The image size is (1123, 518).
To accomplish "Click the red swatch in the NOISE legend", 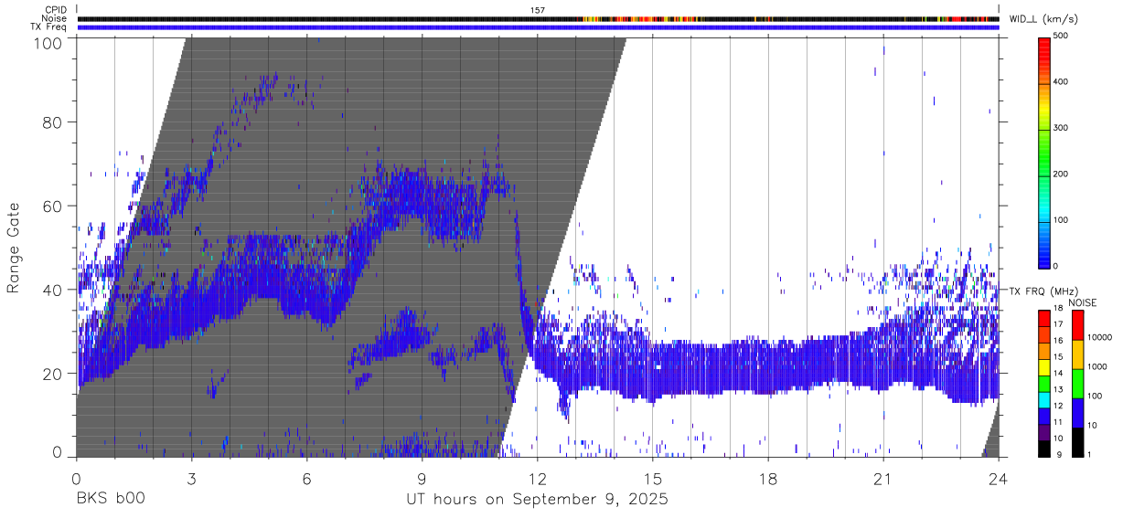I will [x=1078, y=325].
